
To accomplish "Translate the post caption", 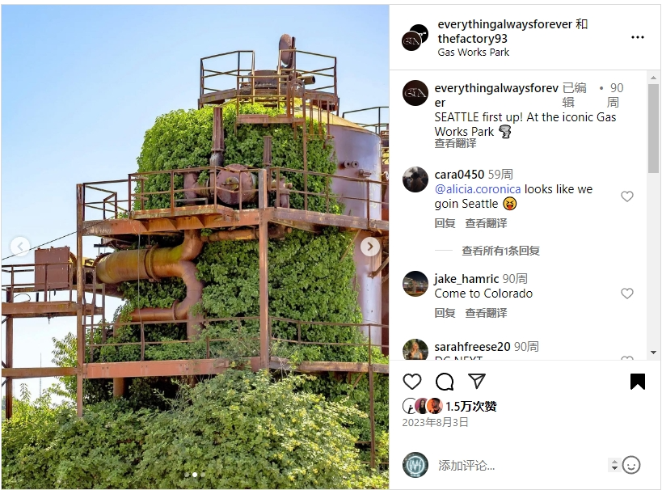I will pyautogui.click(x=455, y=144).
